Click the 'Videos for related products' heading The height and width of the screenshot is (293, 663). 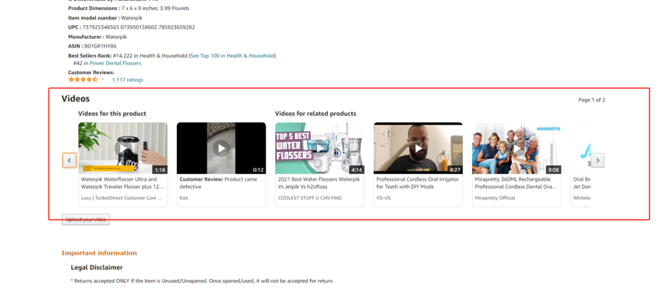click(x=316, y=113)
